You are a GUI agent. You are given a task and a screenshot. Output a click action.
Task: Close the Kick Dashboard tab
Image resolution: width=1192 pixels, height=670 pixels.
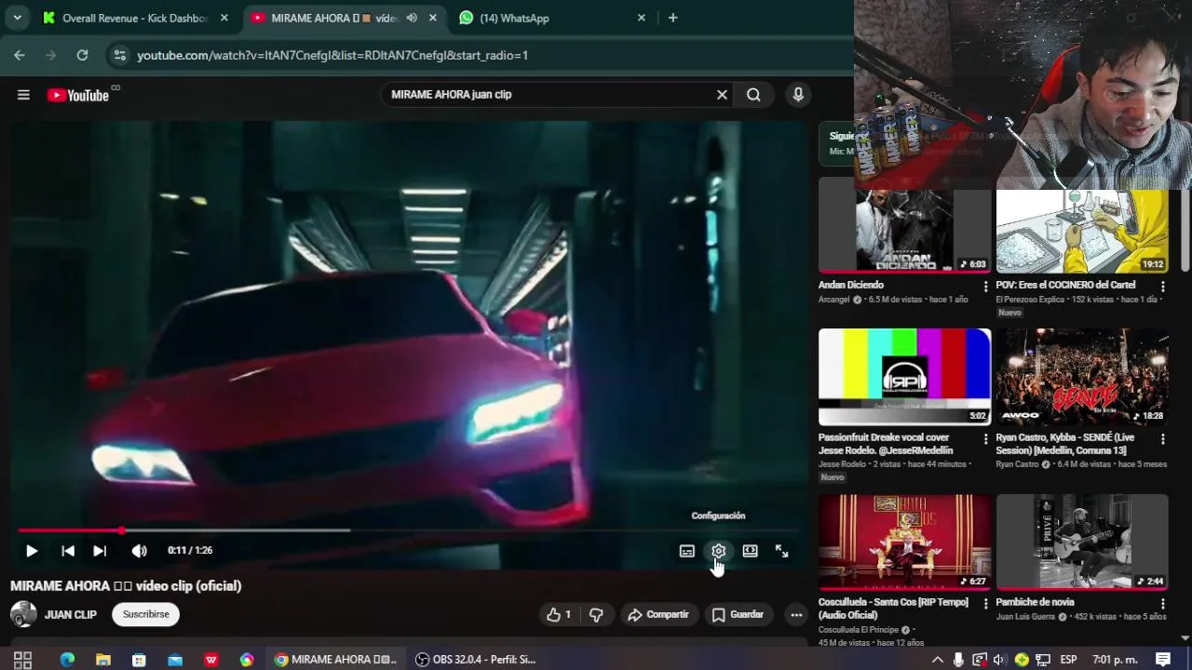point(224,18)
